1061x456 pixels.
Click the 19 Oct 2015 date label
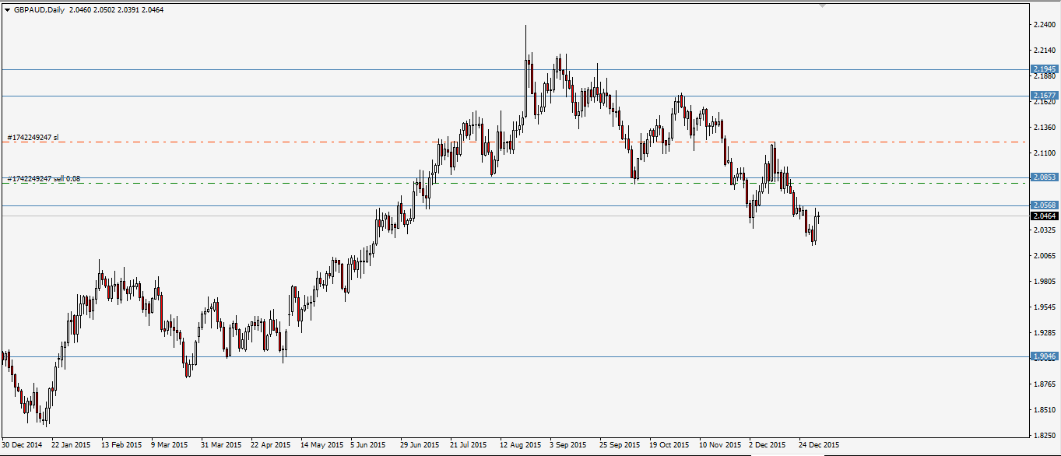click(669, 445)
